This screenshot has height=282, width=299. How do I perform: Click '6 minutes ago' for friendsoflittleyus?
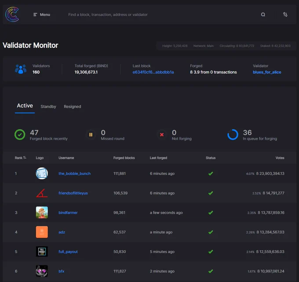(162, 193)
